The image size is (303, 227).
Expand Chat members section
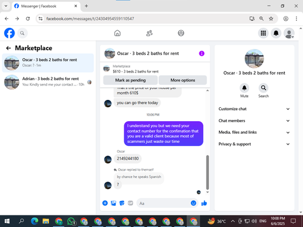click(254, 120)
